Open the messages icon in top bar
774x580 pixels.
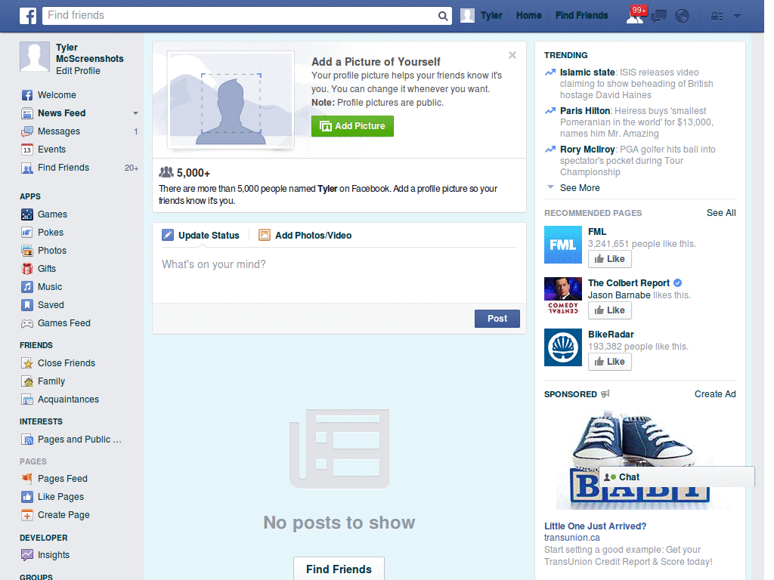click(658, 17)
